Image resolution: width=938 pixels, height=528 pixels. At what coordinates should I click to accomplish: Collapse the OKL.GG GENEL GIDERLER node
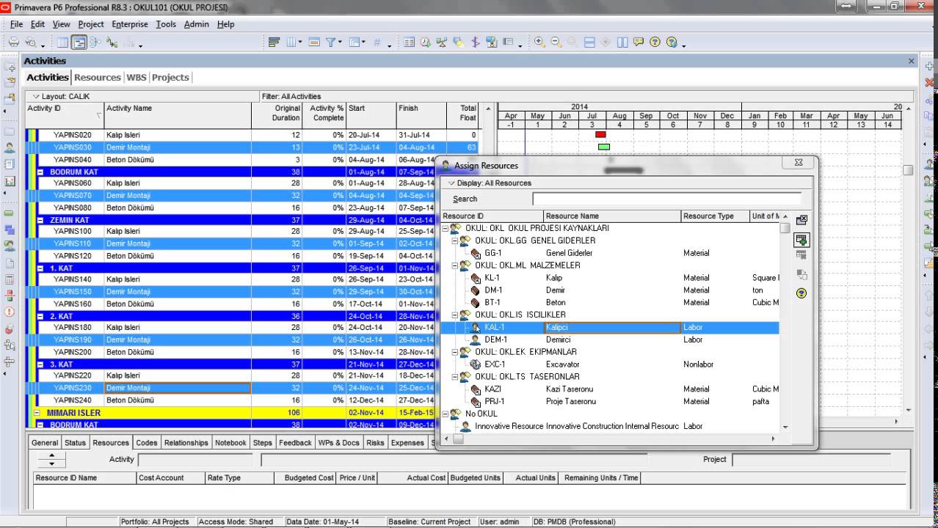(455, 241)
